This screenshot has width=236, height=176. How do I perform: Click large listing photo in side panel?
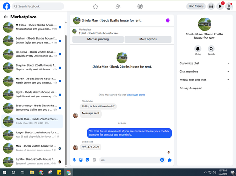pos(204,24)
